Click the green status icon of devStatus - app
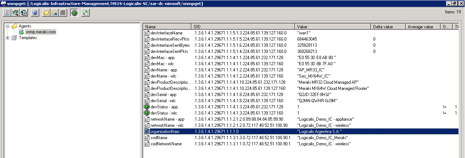Screen dimensions: 465x158 click(147, 107)
